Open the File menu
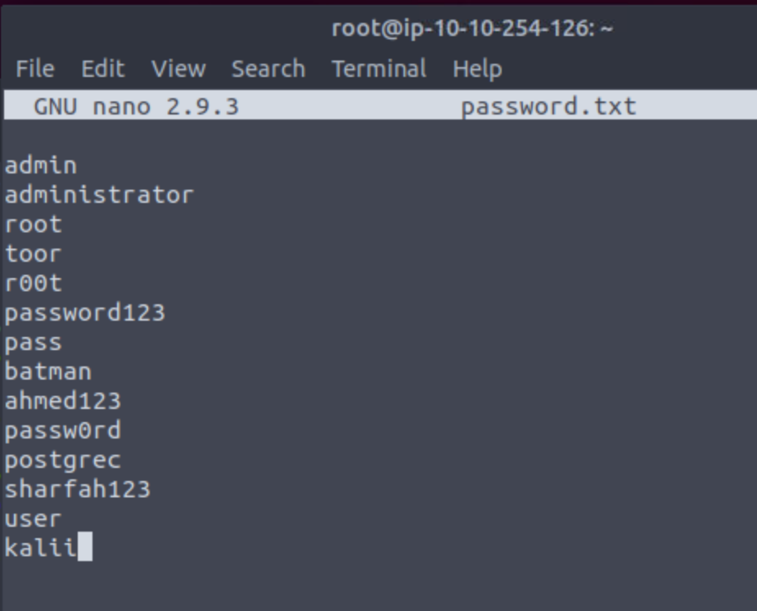Viewport: 757px width, 611px height. click(x=34, y=69)
